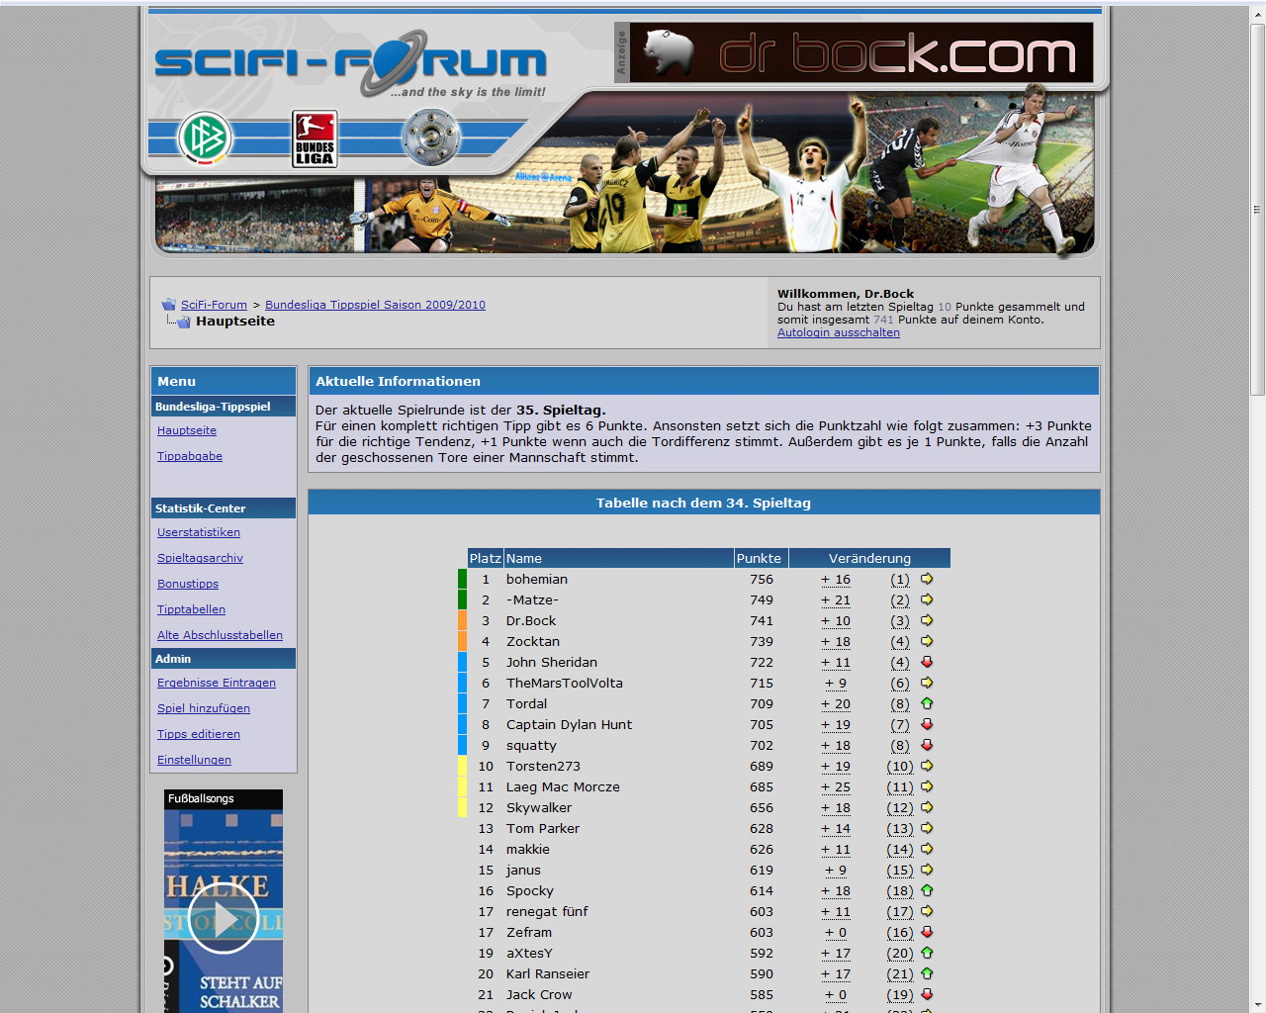Click the championship trophy shield icon
Screen dimensions: 1266x1013
[x=431, y=138]
